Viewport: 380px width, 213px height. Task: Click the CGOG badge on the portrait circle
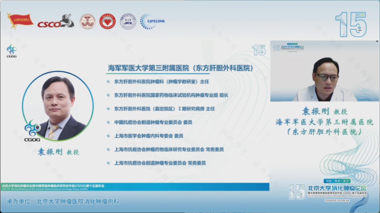pos(32,130)
